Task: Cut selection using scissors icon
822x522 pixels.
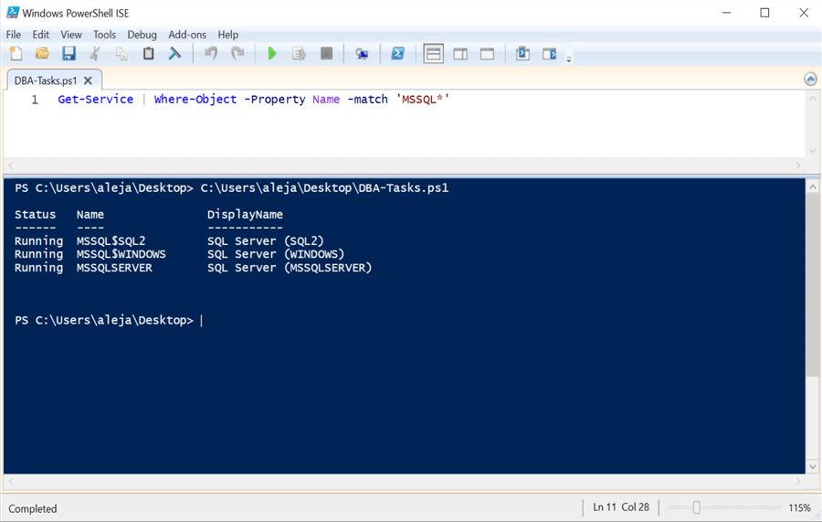Action: tap(95, 54)
